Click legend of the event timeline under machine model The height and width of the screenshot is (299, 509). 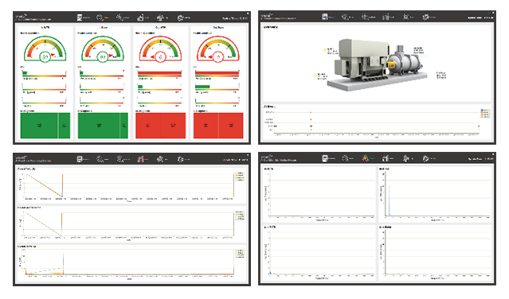pyautogui.click(x=485, y=113)
